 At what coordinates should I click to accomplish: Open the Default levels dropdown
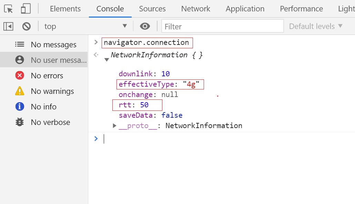pyautogui.click(x=315, y=26)
